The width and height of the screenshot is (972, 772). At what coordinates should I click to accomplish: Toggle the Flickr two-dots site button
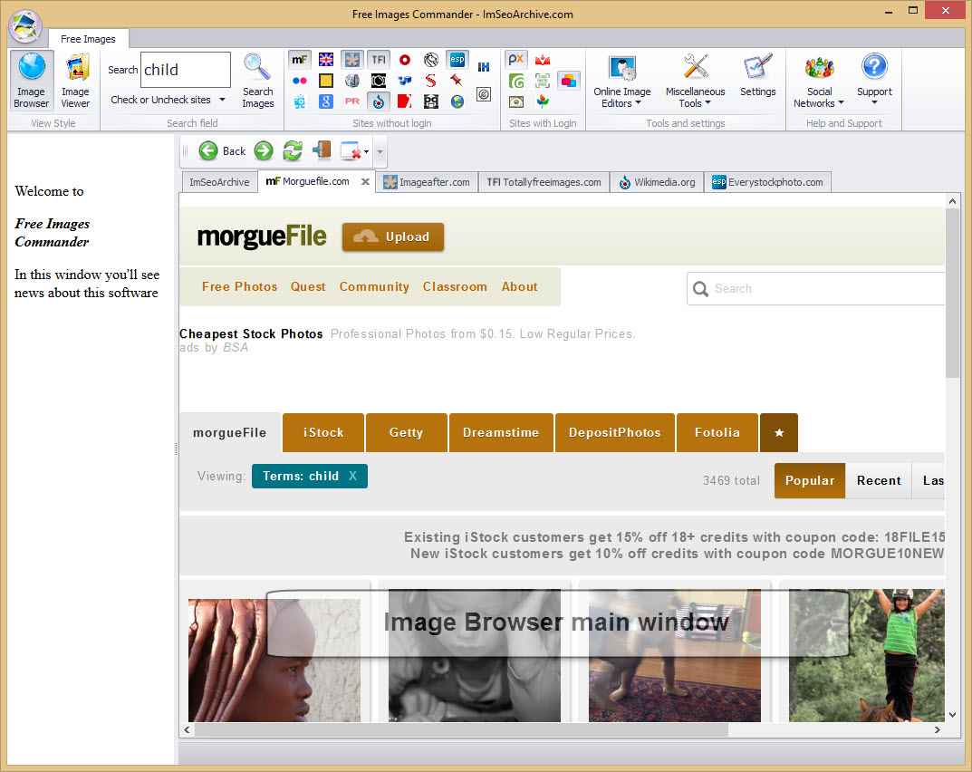[x=300, y=80]
